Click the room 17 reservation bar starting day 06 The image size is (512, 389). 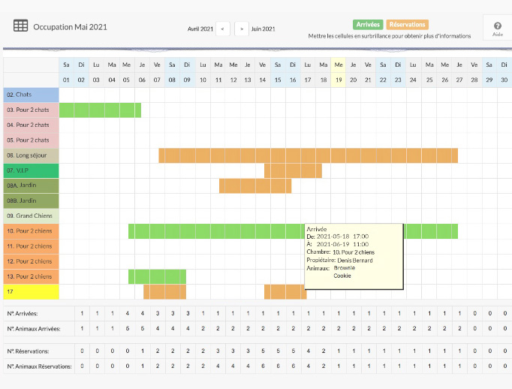[x=164, y=292]
